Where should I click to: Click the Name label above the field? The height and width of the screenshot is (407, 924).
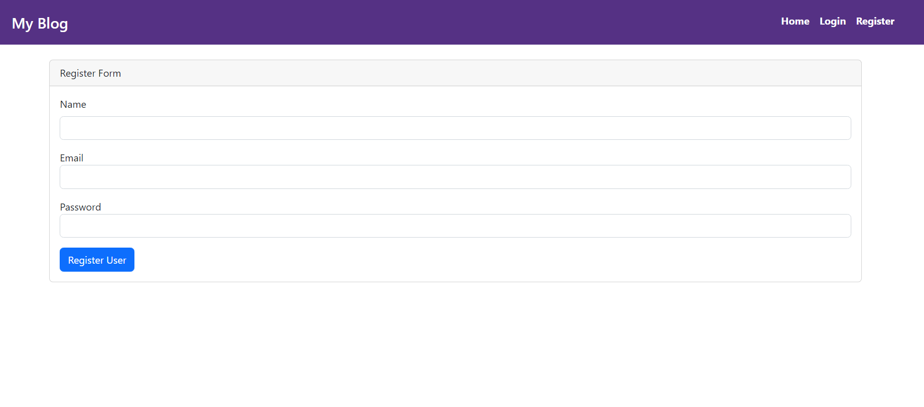click(x=73, y=104)
